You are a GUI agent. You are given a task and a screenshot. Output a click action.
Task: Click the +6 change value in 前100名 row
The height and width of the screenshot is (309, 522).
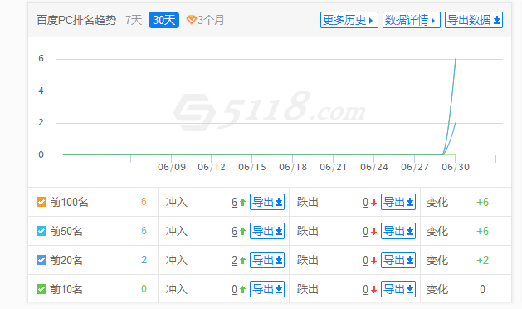pos(482,202)
